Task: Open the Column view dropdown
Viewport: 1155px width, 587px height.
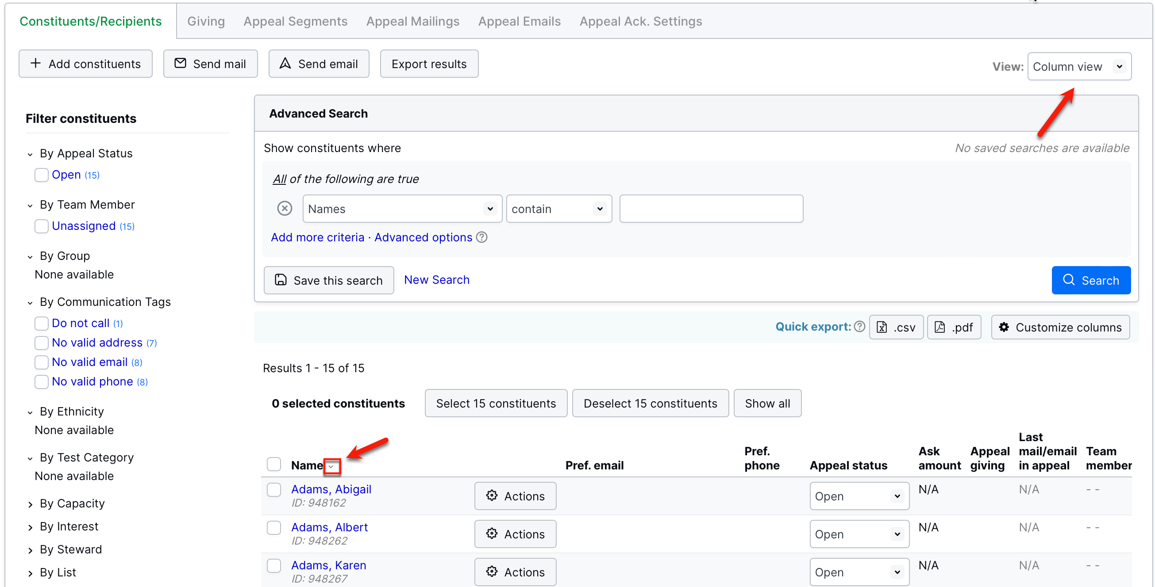Action: (1079, 67)
